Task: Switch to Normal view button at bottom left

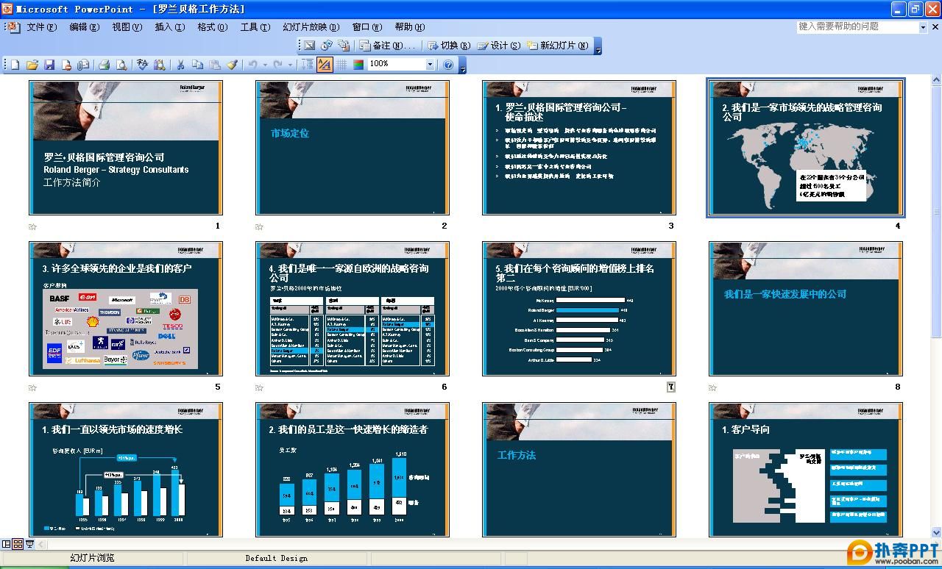Action: (x=7, y=545)
